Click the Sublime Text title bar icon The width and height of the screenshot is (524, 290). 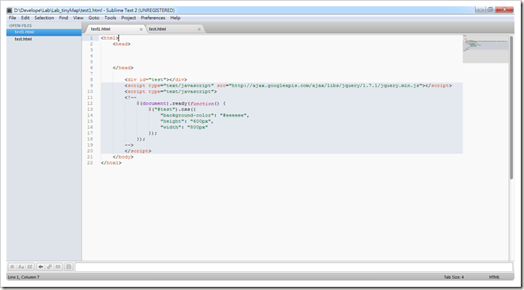(x=10, y=10)
